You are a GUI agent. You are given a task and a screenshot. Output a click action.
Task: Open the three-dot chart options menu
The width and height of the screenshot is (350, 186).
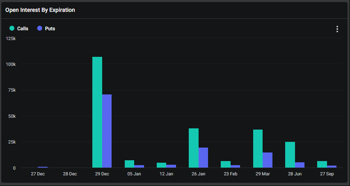(x=337, y=29)
